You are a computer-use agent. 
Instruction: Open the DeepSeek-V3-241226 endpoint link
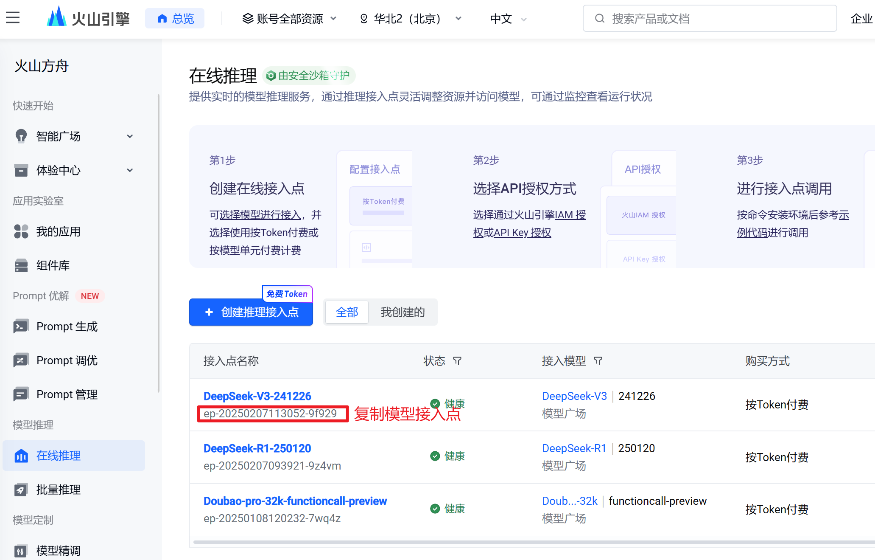click(x=257, y=396)
